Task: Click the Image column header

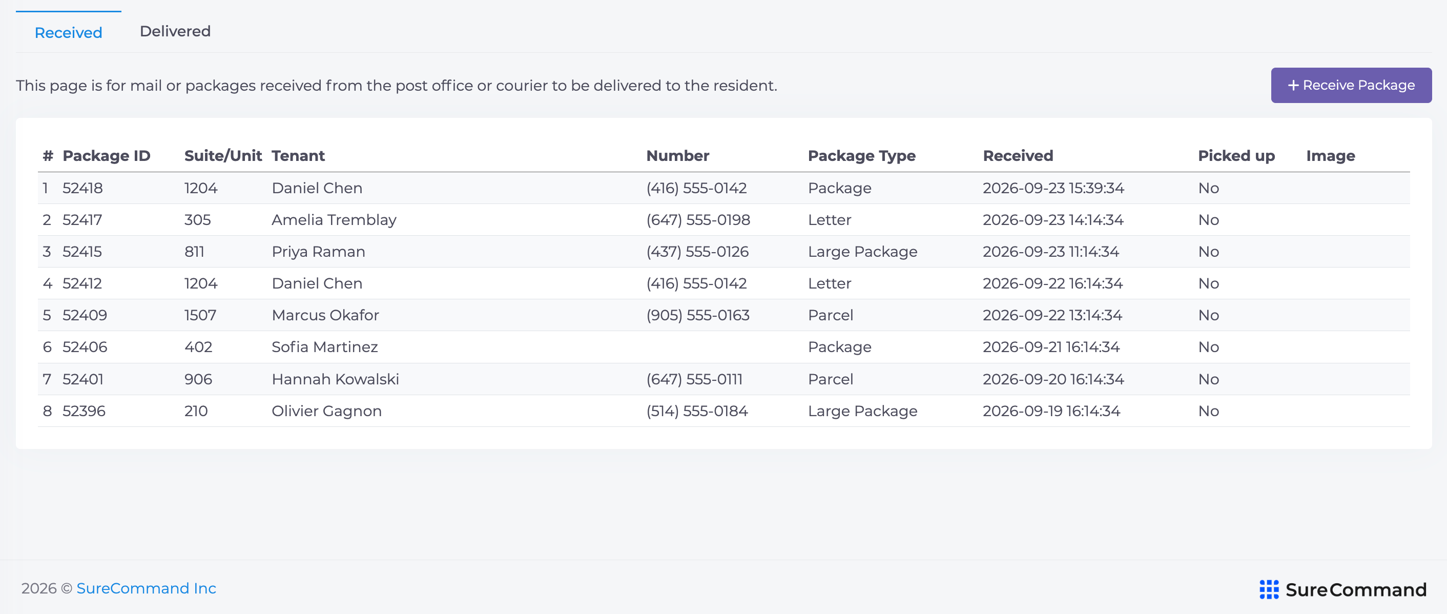Action: click(x=1330, y=156)
